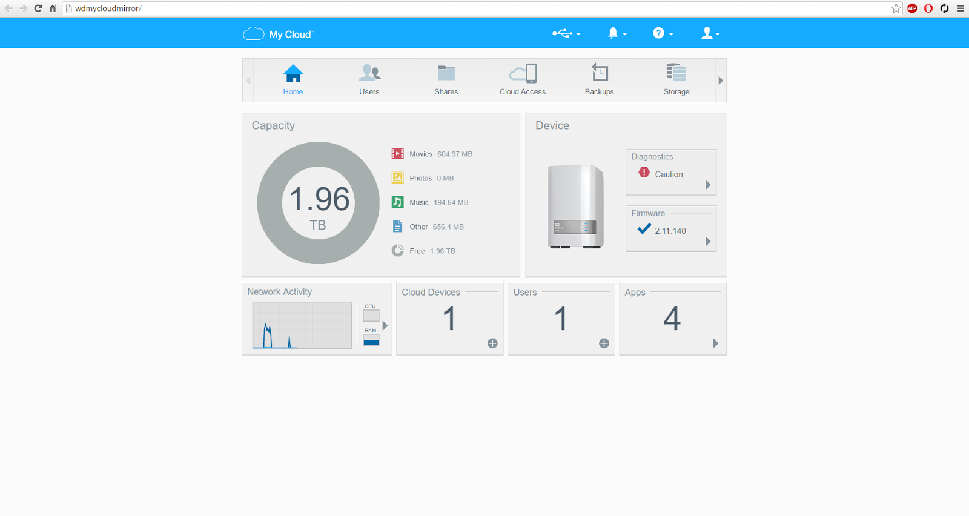969x516 pixels.
Task: Open the browser hamburger menu
Action: 961,8
